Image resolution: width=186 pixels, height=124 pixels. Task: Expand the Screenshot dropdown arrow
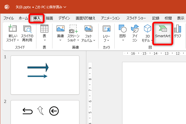[x=78, y=40]
